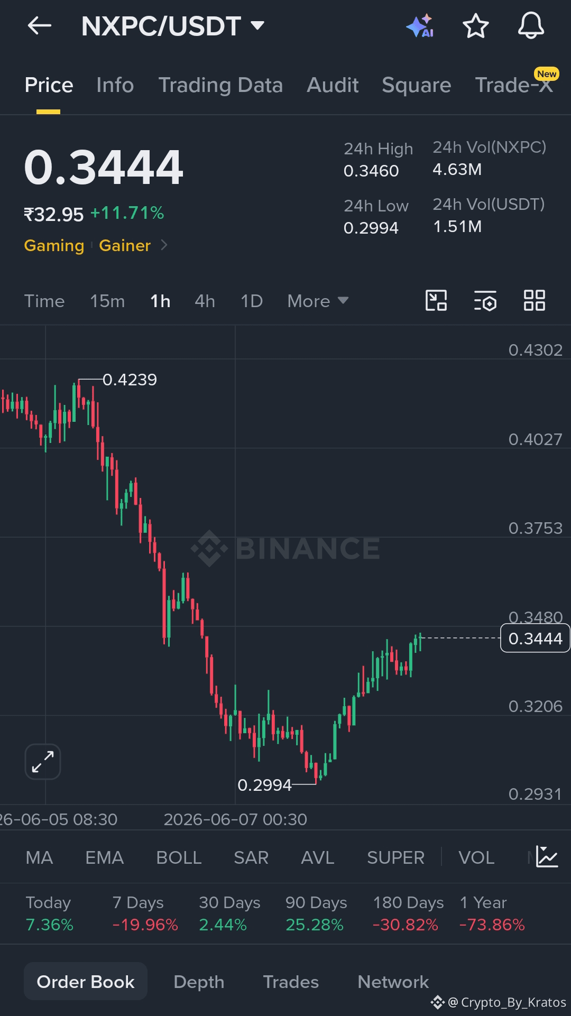Screen dimensions: 571x1016
Task: Open price alert bell icon
Action: 530,26
